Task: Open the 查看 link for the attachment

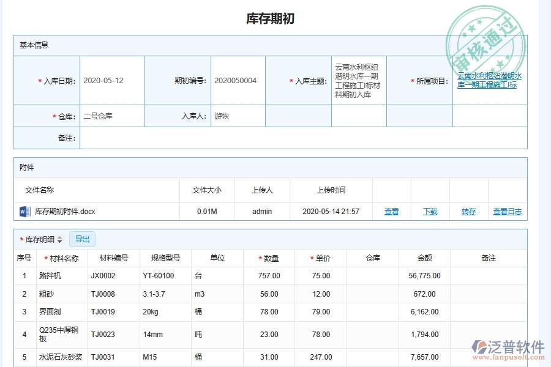Action: tap(391, 212)
